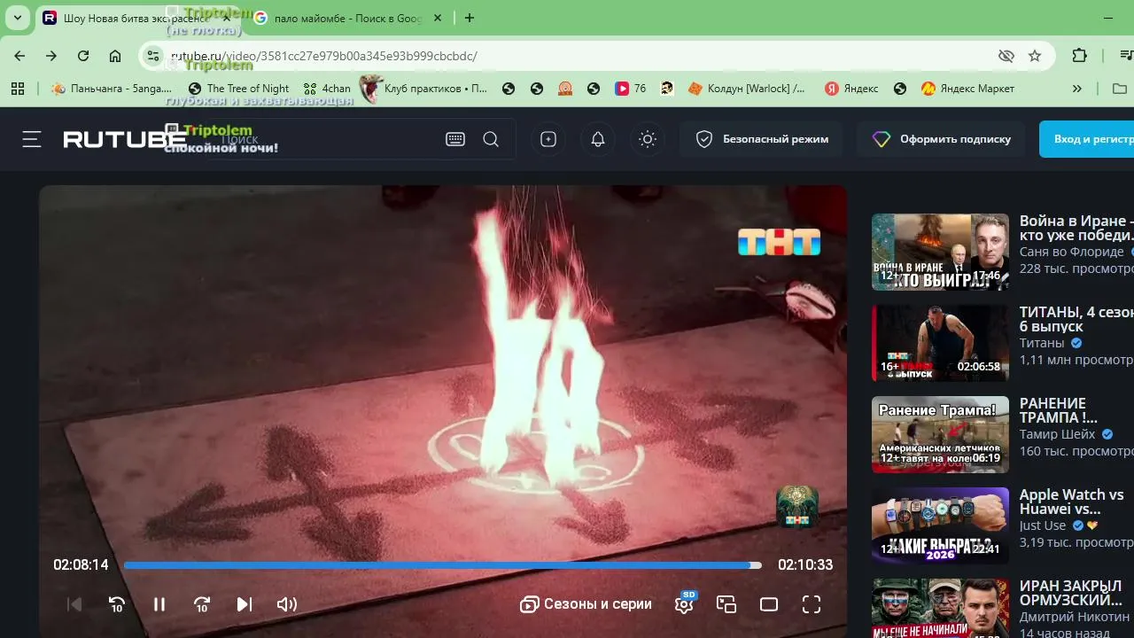Toggle Безопасный режим

click(x=761, y=139)
